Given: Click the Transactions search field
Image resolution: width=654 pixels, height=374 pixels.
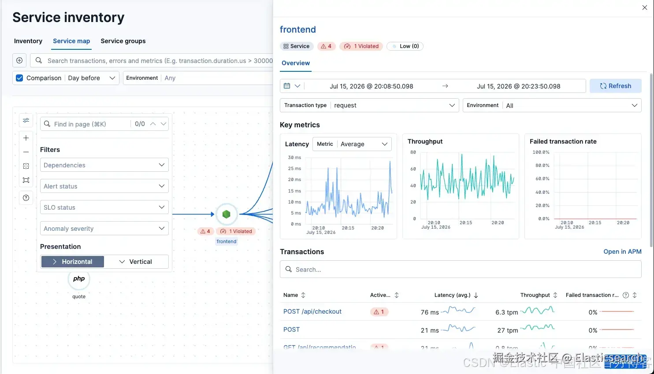Looking at the screenshot, I should point(461,269).
